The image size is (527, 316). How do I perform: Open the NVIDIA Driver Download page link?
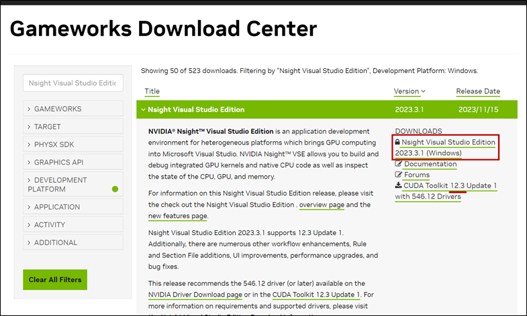tap(195, 295)
